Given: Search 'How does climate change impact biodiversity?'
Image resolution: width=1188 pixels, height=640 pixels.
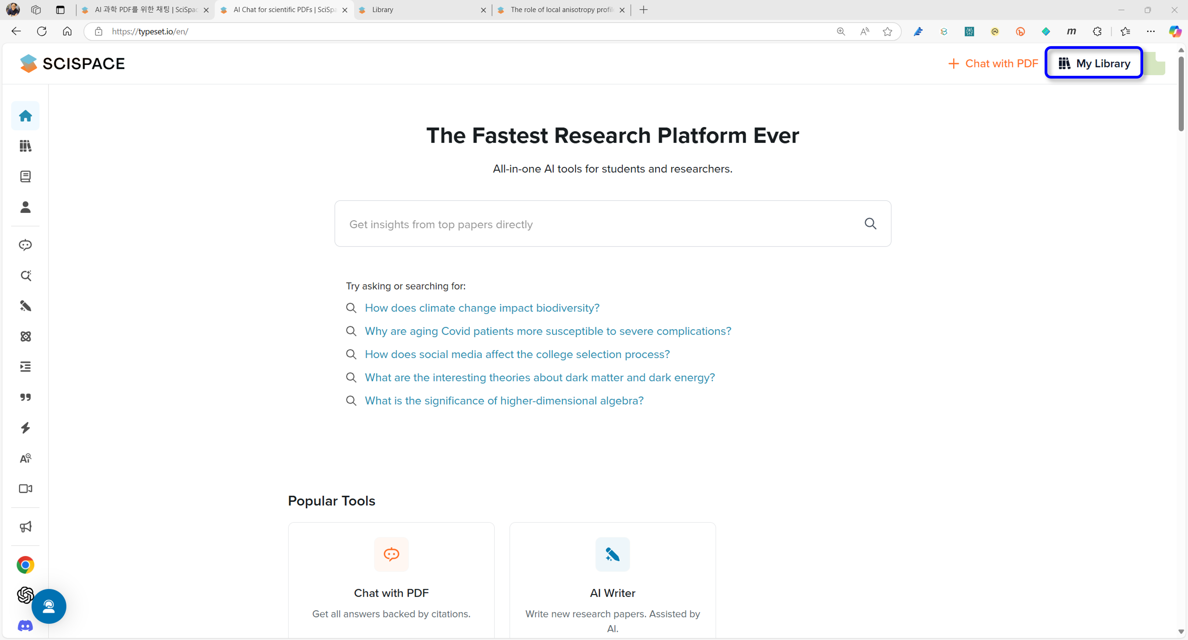Looking at the screenshot, I should coord(482,308).
